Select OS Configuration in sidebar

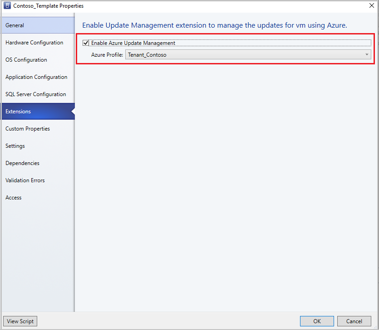(38, 60)
